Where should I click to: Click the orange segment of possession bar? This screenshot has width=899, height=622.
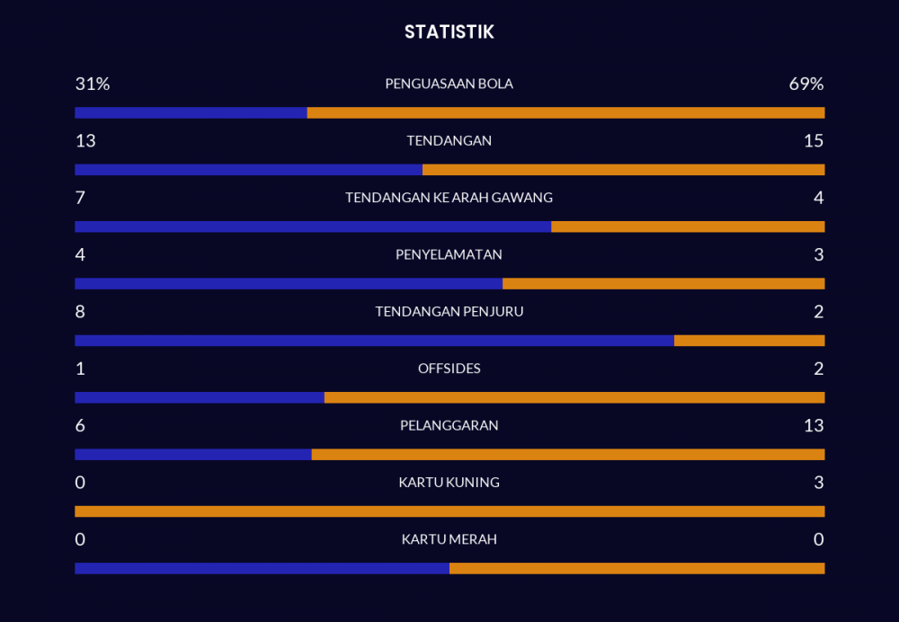coord(565,112)
